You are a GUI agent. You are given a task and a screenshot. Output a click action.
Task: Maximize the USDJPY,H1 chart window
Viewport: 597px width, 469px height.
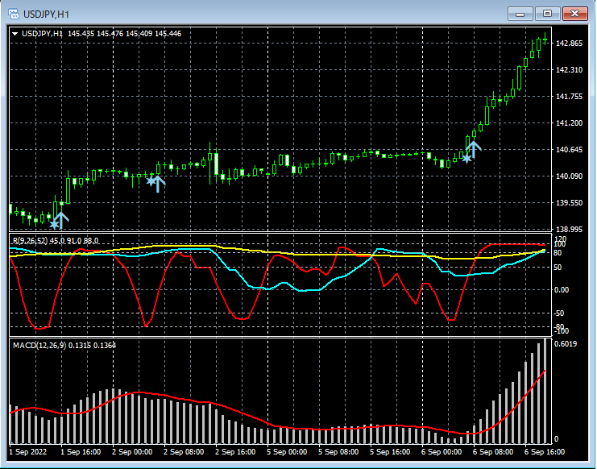[547, 14]
